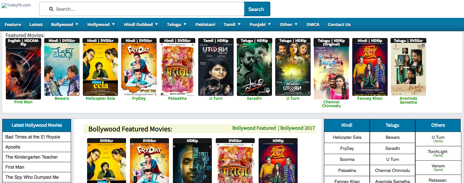
Task: Open the DMCA menu item
Action: point(313,24)
